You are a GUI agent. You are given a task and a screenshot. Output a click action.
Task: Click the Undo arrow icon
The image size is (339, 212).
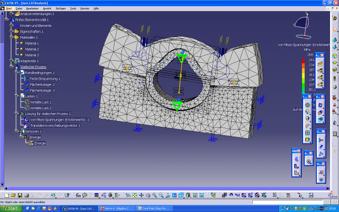pyautogui.click(x=53, y=196)
